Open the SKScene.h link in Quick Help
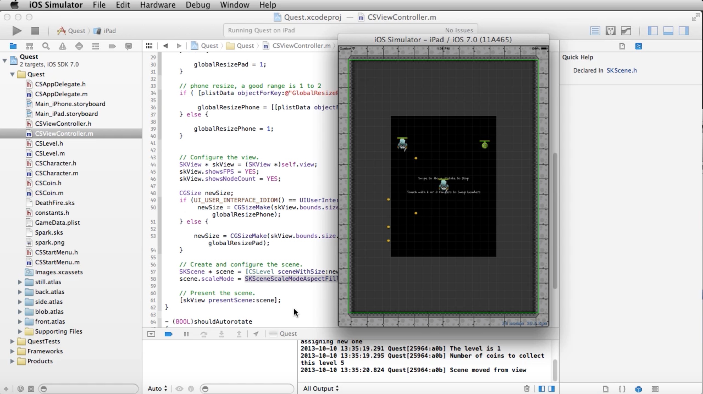Viewport: 703px width, 394px height. click(621, 70)
